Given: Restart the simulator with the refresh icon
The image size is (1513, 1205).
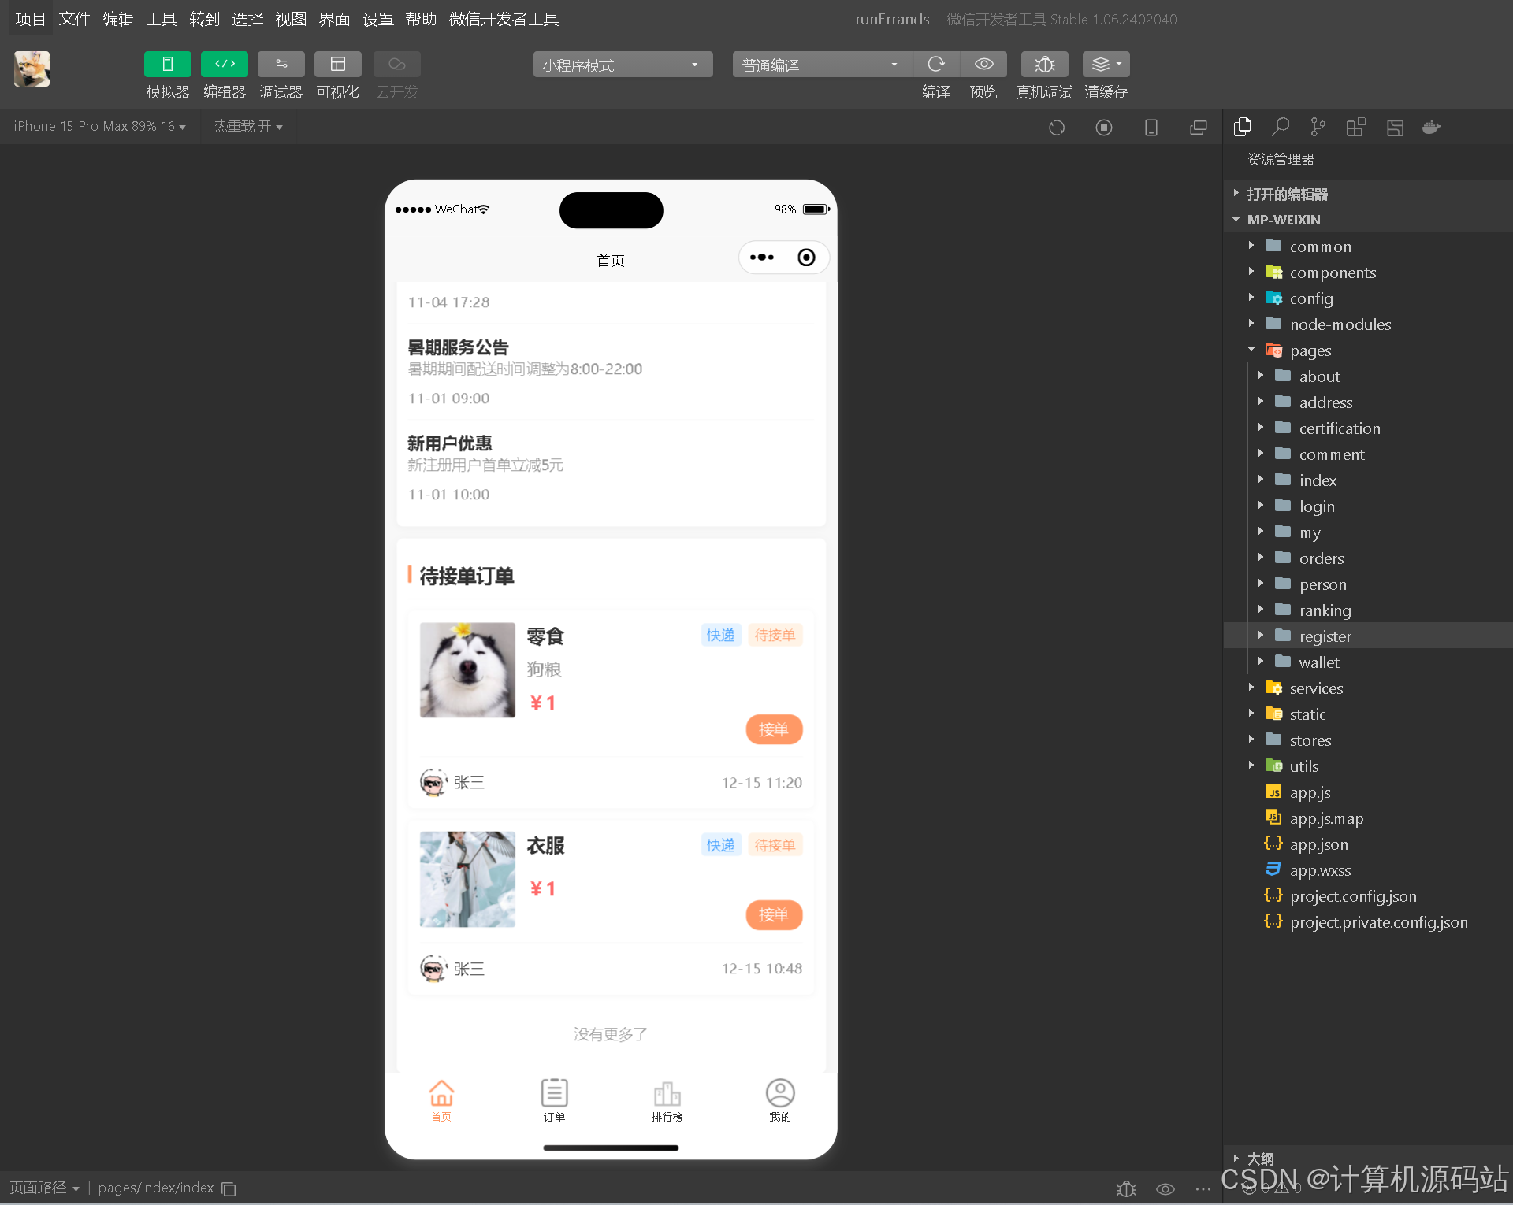Looking at the screenshot, I should (1057, 127).
